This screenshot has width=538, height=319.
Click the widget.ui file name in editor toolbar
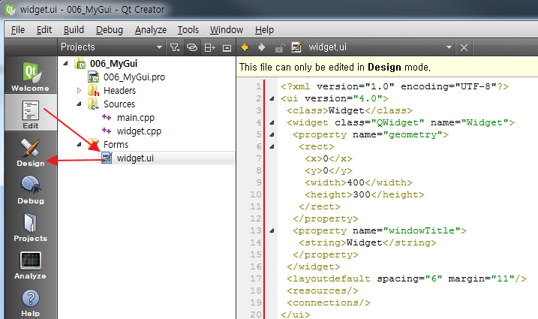point(327,47)
